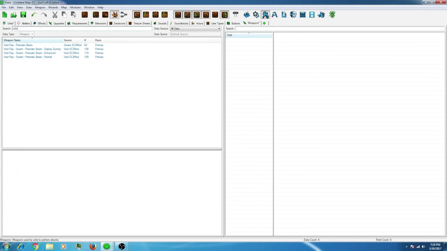Image resolution: width=447 pixels, height=251 pixels.
Task: Sort by the Source column header
Action: tap(73, 40)
